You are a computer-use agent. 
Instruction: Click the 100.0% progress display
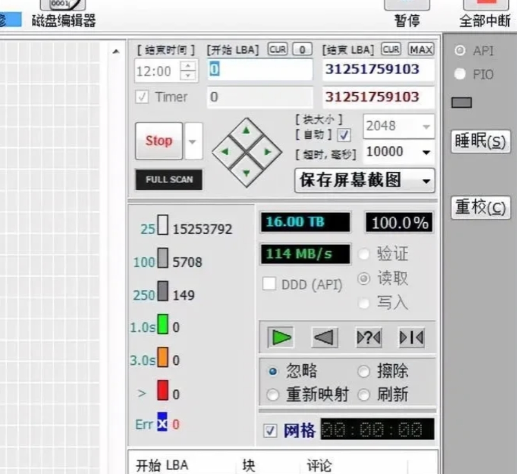pos(400,223)
